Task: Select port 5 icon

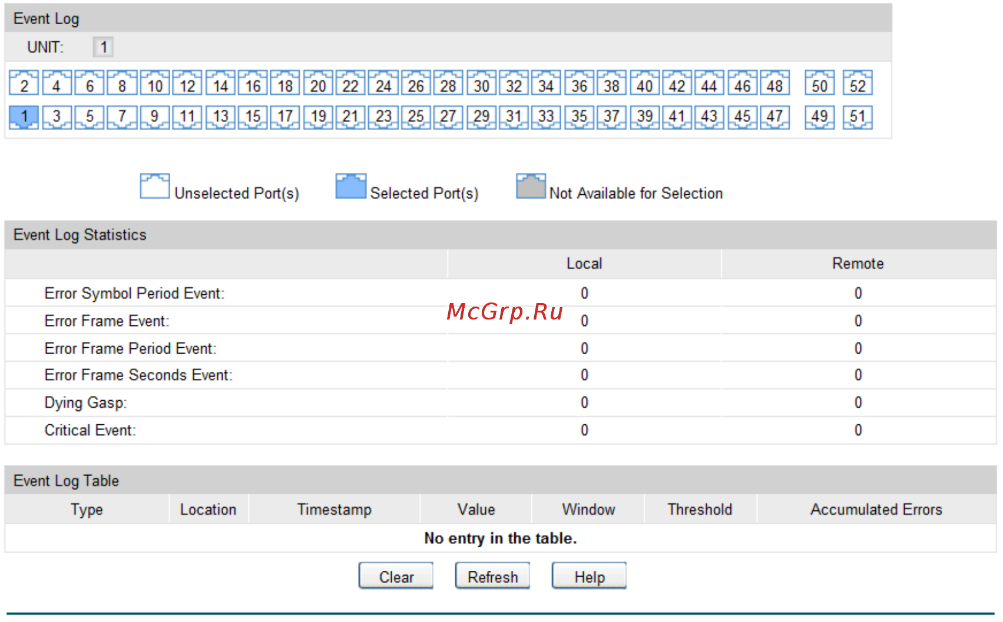Action: [x=90, y=117]
